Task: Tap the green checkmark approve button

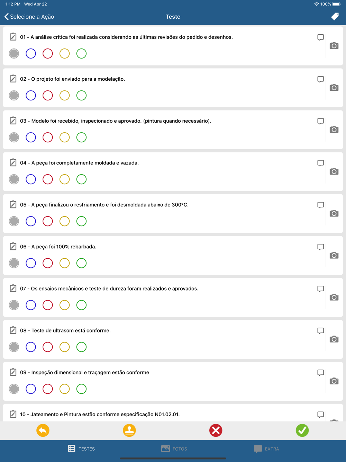Action: point(302,430)
